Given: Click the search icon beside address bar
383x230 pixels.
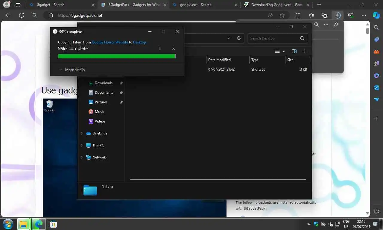Looking at the screenshot, I should click(x=35, y=15).
